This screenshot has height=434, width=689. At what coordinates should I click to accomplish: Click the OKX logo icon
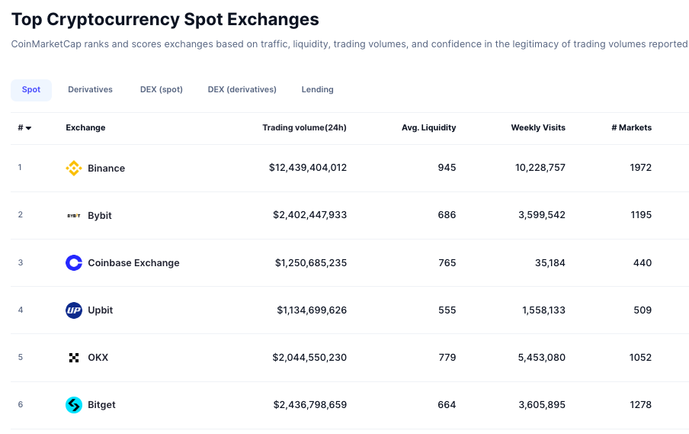click(x=74, y=358)
